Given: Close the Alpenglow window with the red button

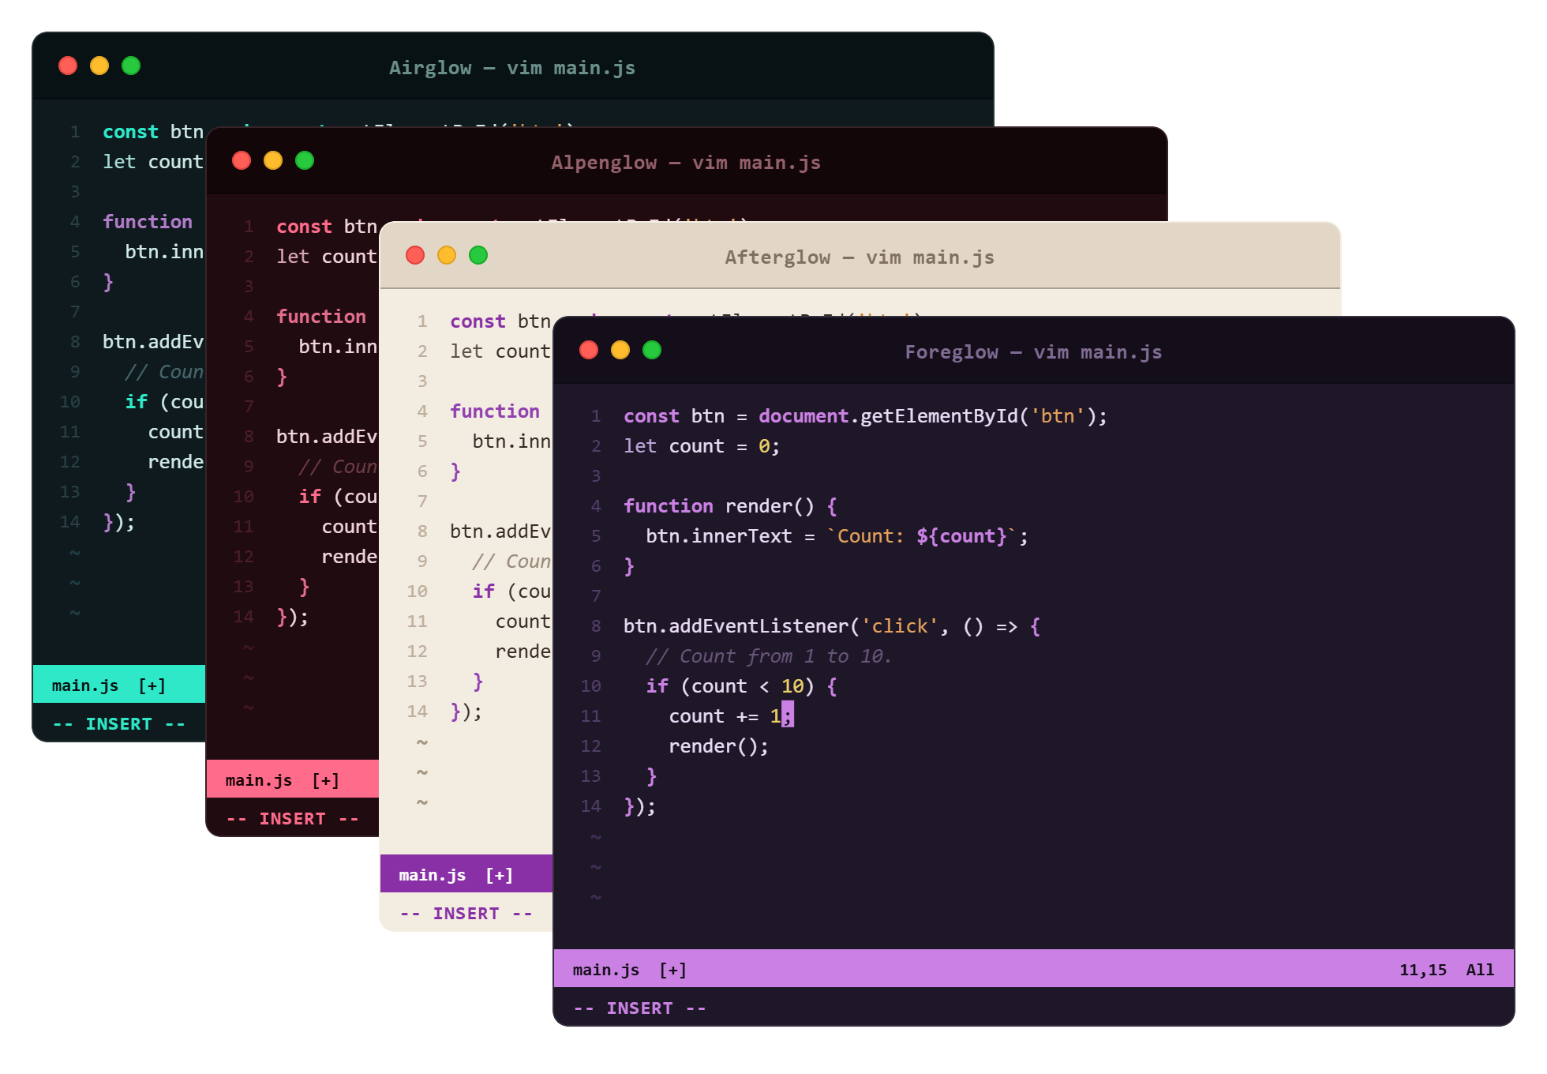Looking at the screenshot, I should click(242, 160).
